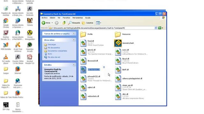Select the steam_api.dll file
The height and width of the screenshot is (114, 204).
[131, 87]
